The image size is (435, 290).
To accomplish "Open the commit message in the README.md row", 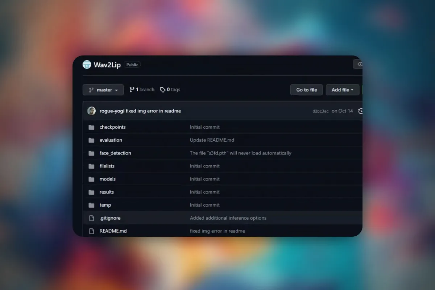I will point(217,231).
